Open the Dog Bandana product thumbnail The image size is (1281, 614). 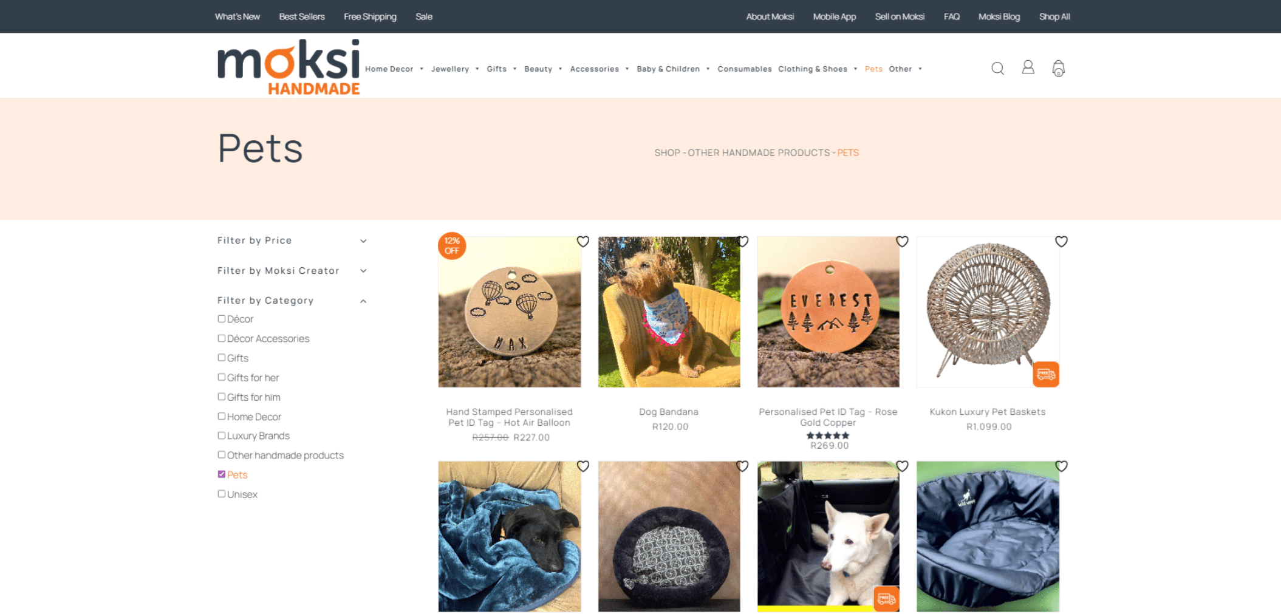tap(669, 312)
